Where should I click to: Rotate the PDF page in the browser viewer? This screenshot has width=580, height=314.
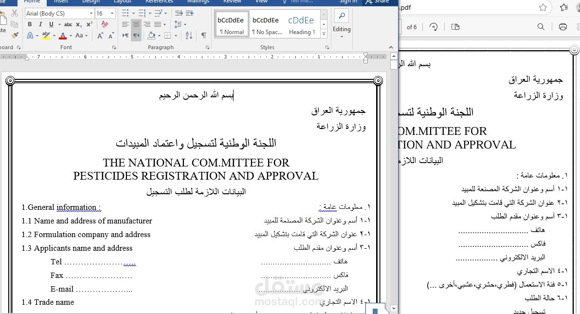click(434, 27)
